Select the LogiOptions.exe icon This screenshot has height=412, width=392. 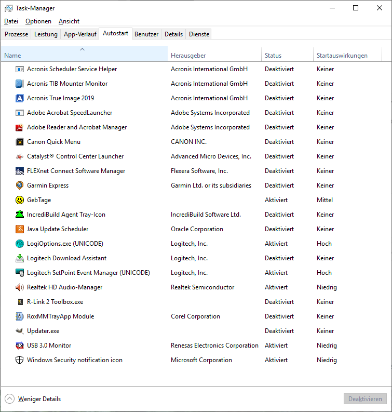click(x=19, y=244)
